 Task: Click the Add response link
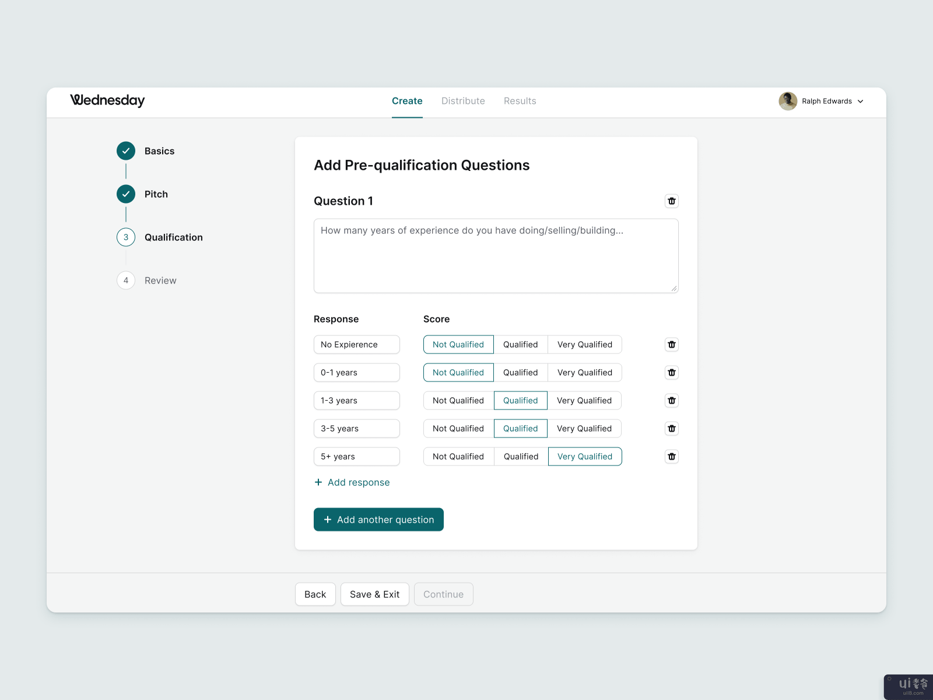[x=352, y=482]
